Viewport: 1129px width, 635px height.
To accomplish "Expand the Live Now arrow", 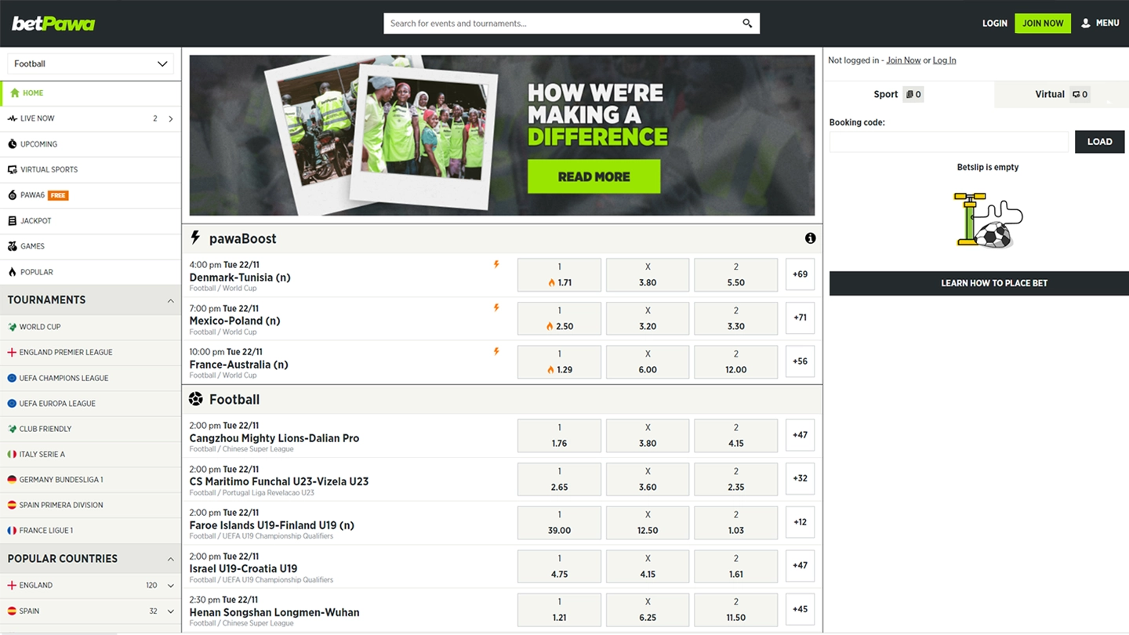I will pos(171,118).
